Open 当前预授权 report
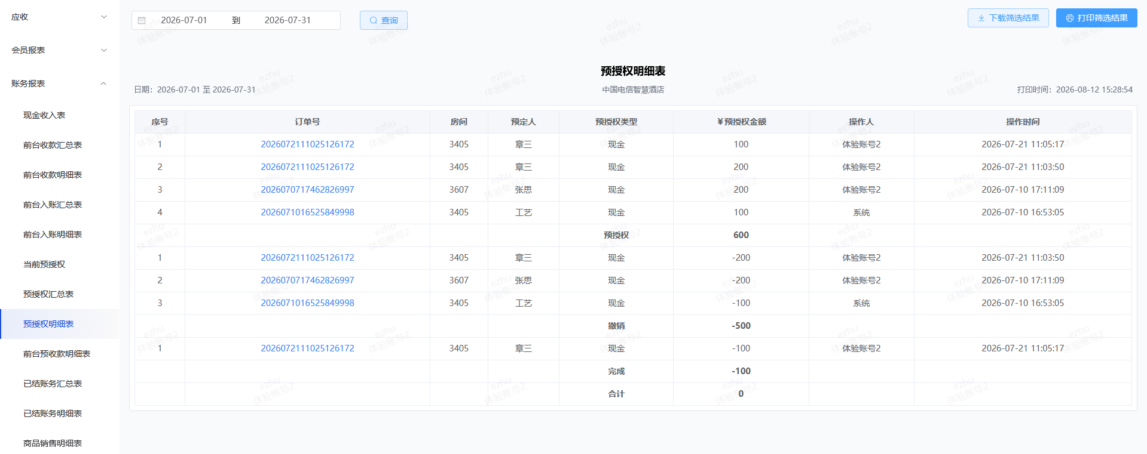 pyautogui.click(x=44, y=264)
